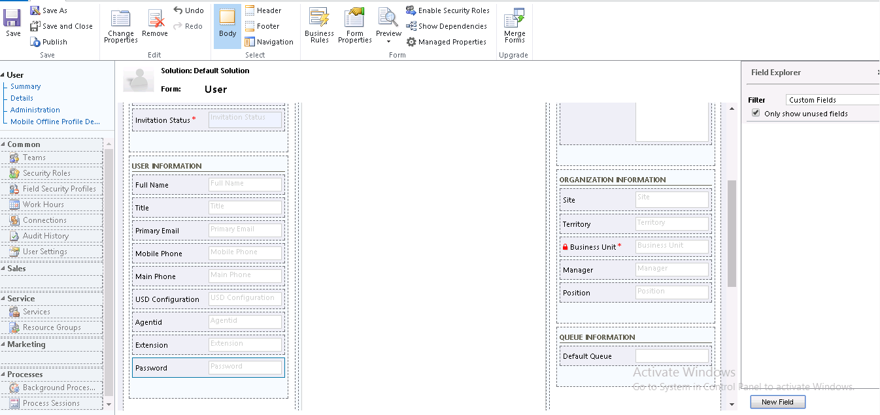Click the New Field button
The image size is (880, 415).
coord(777,402)
